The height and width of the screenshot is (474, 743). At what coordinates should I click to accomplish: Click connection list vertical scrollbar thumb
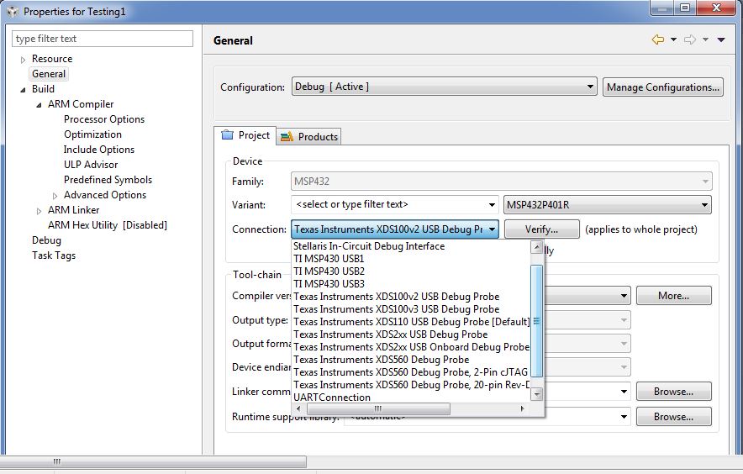(536, 321)
